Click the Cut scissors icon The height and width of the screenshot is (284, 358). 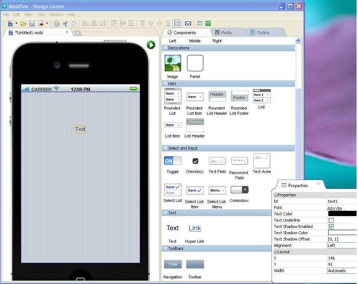(x=65, y=23)
